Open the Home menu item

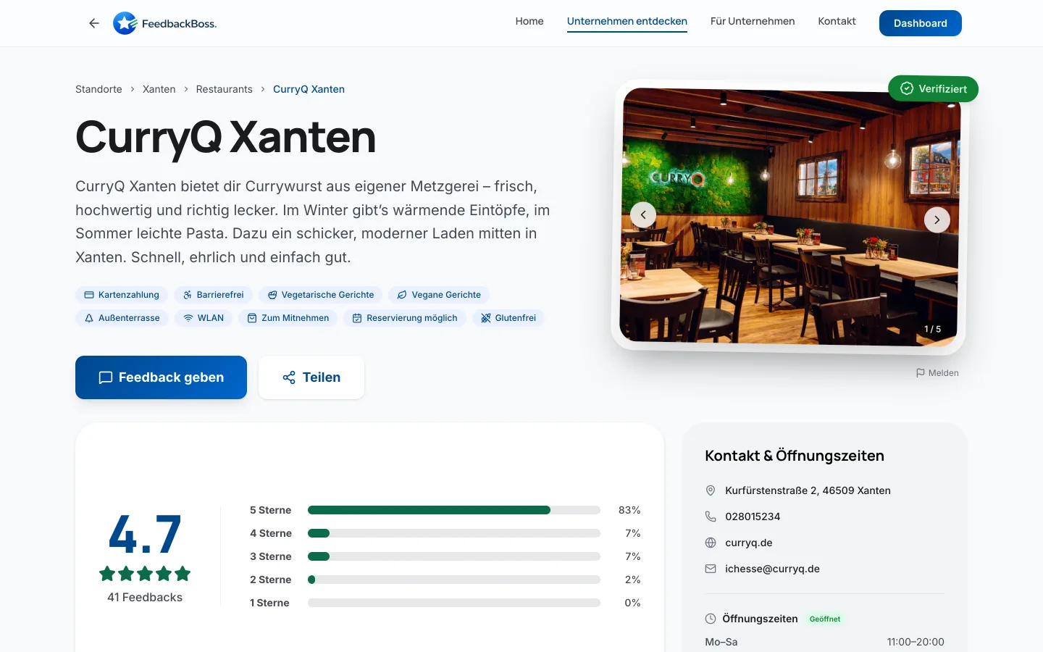529,21
